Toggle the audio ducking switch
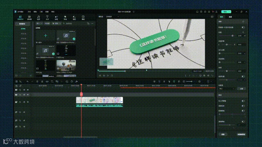262x147 pixels. 243,76
